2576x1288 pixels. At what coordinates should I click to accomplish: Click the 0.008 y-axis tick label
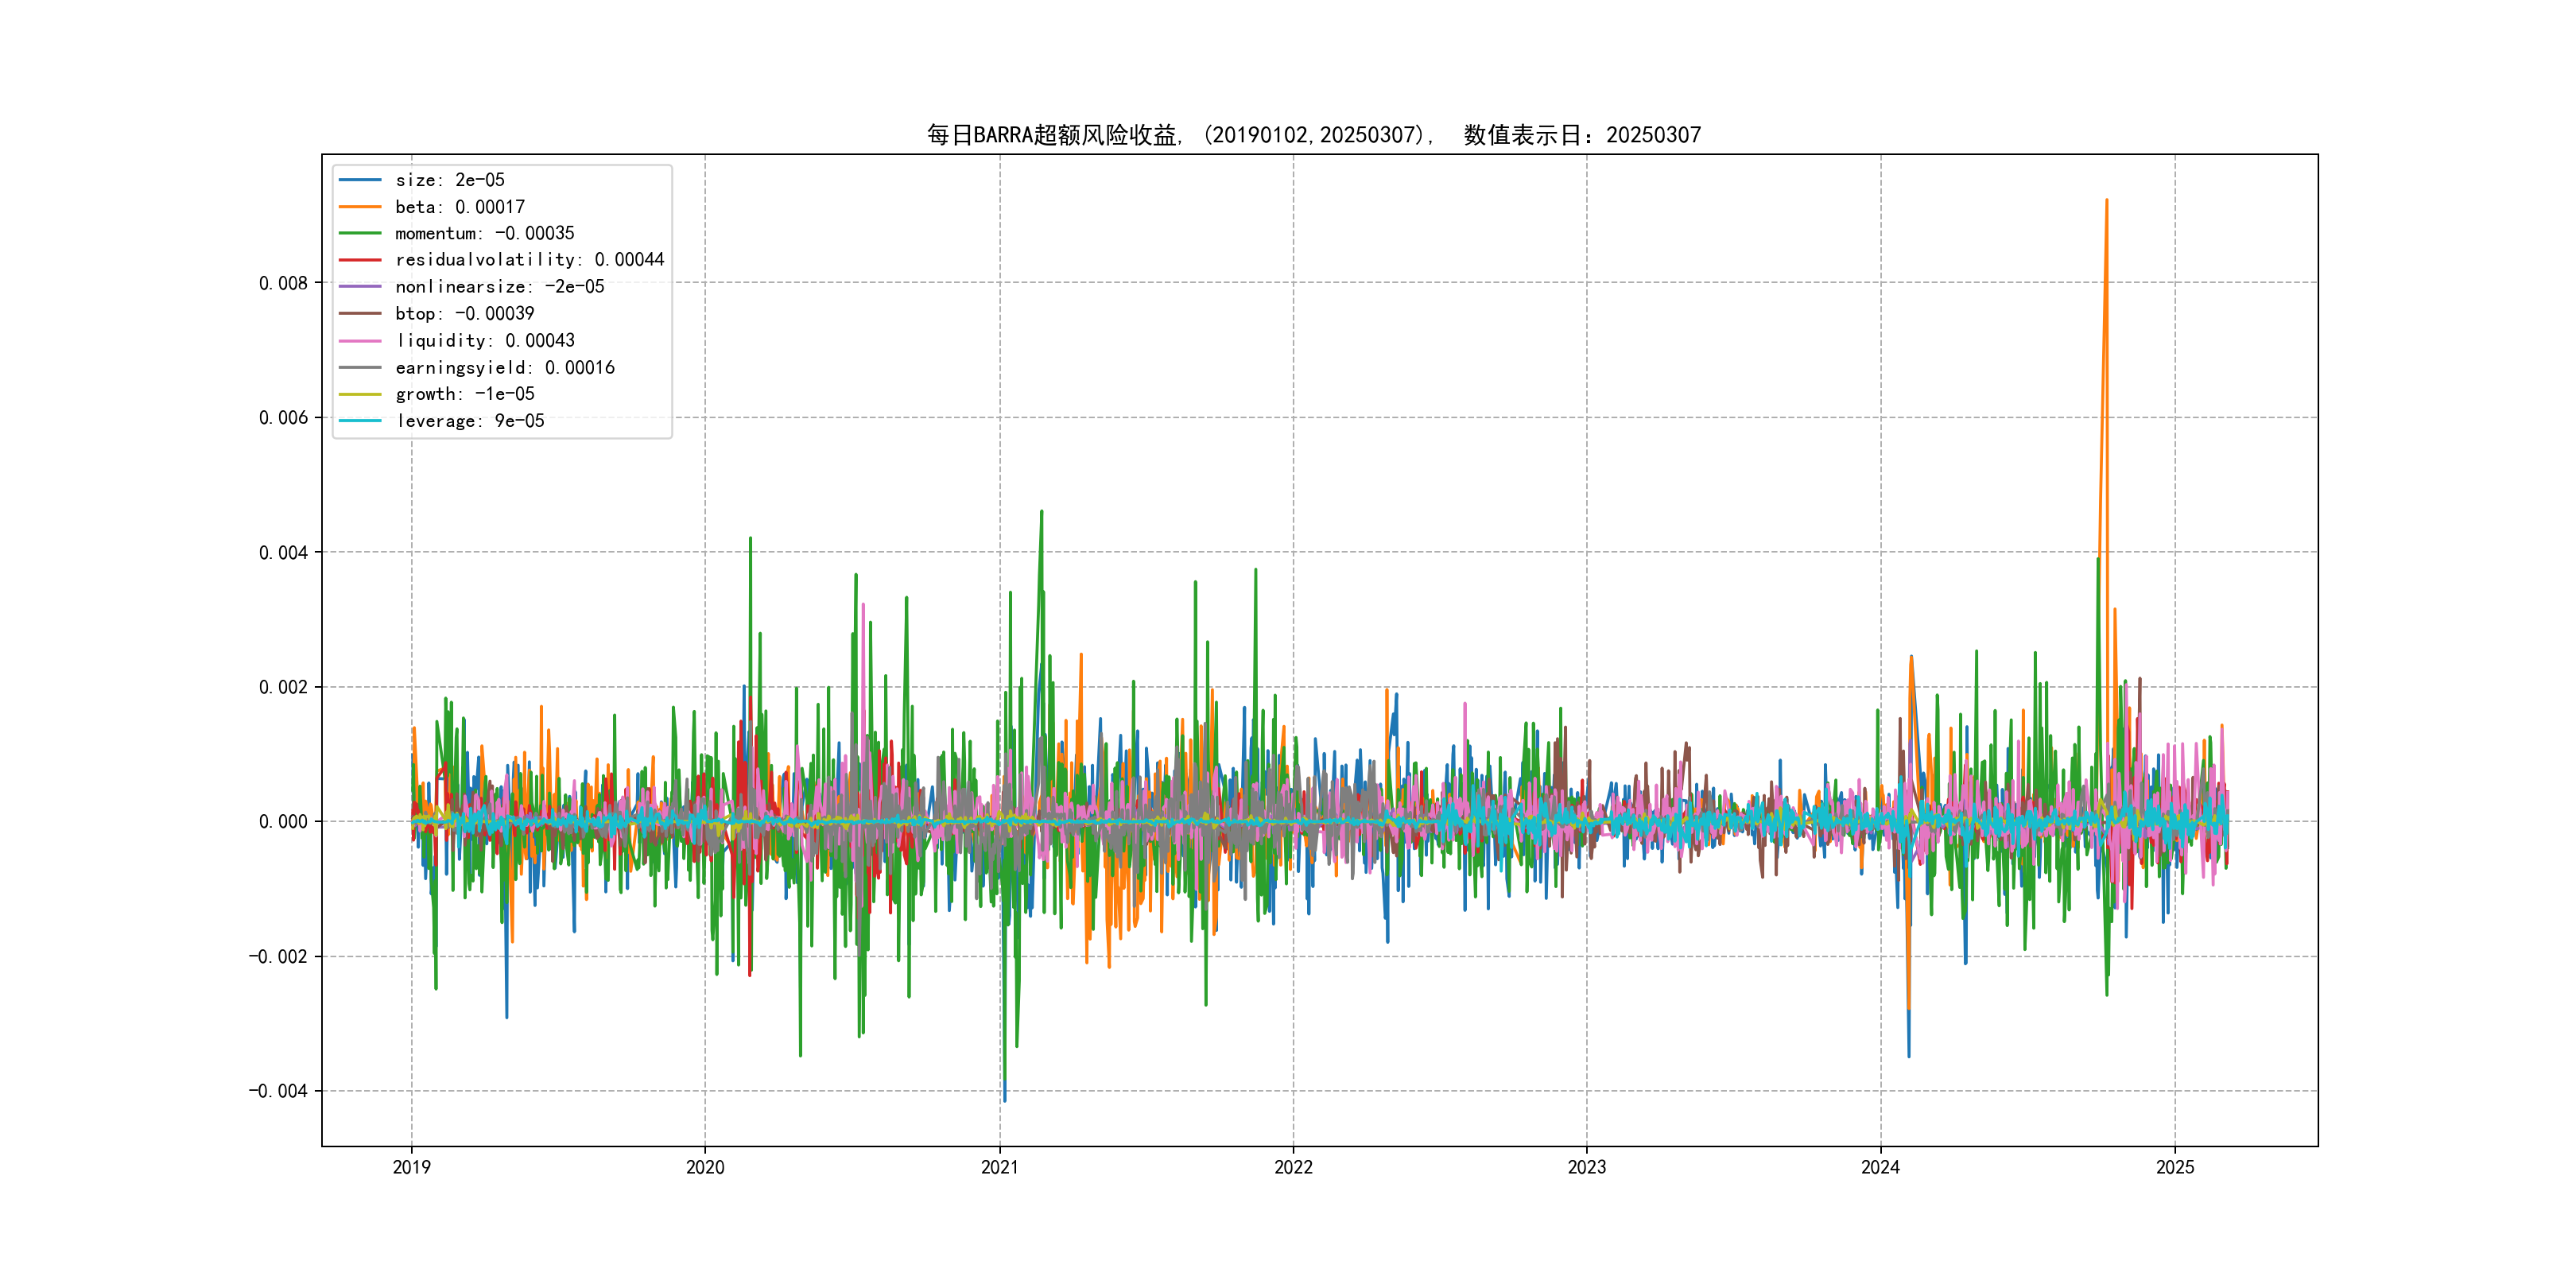click(x=283, y=283)
